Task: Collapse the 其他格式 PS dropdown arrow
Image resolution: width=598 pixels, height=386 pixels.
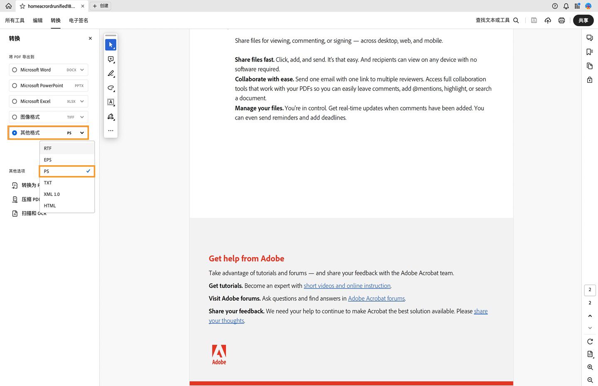Action: pyautogui.click(x=82, y=133)
